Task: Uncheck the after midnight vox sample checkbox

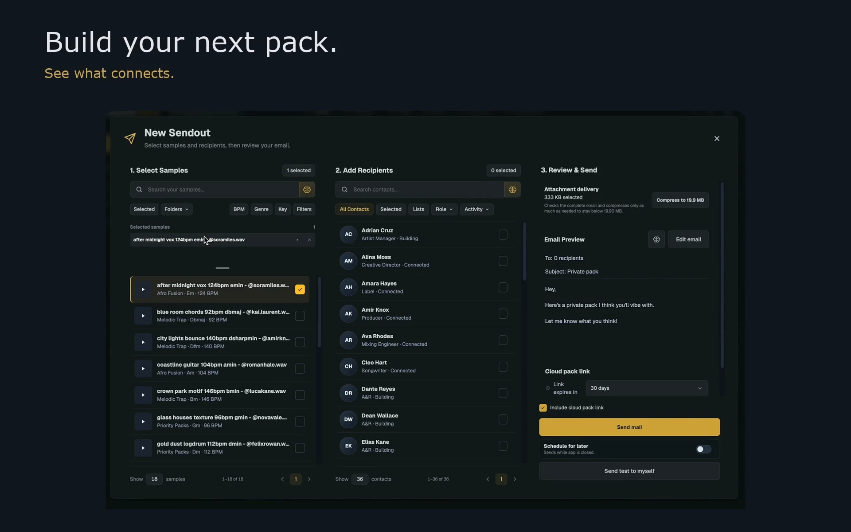Action: [300, 289]
